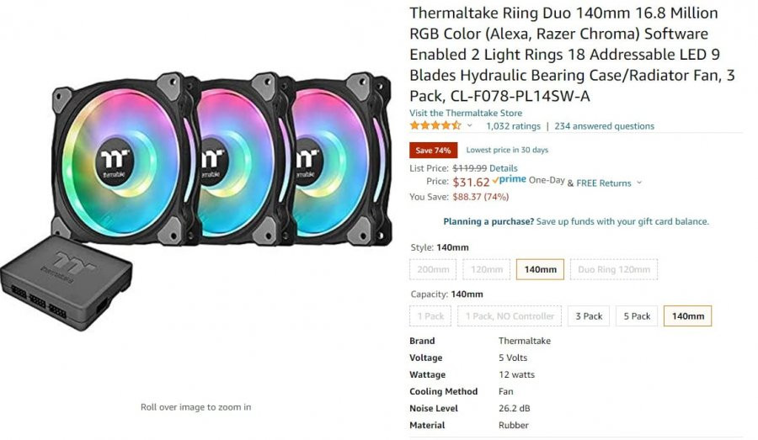Select the 5 Pack capacity
758x440 pixels.
637,315
